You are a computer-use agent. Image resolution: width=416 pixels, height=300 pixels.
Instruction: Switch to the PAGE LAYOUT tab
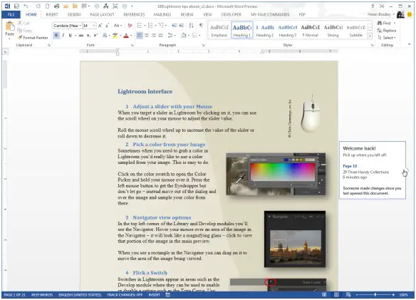pos(102,14)
